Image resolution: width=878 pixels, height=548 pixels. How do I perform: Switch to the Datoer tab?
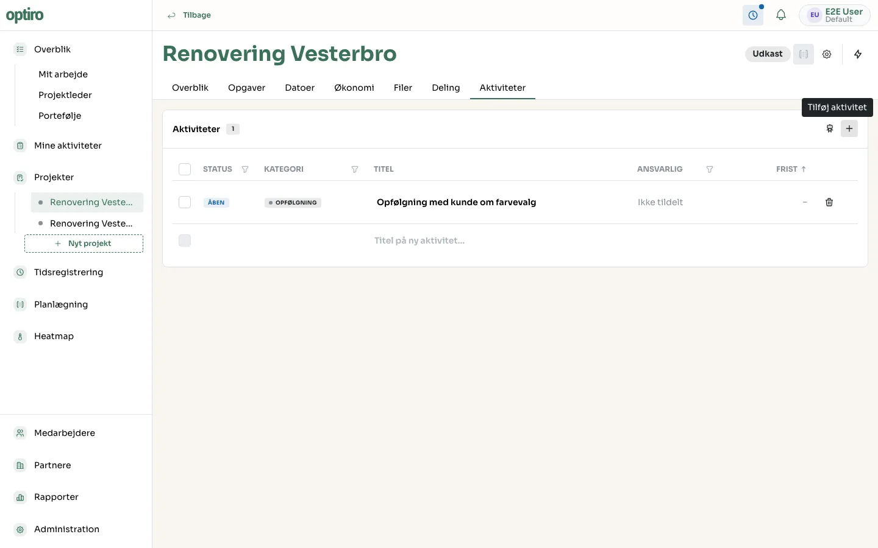(x=300, y=88)
